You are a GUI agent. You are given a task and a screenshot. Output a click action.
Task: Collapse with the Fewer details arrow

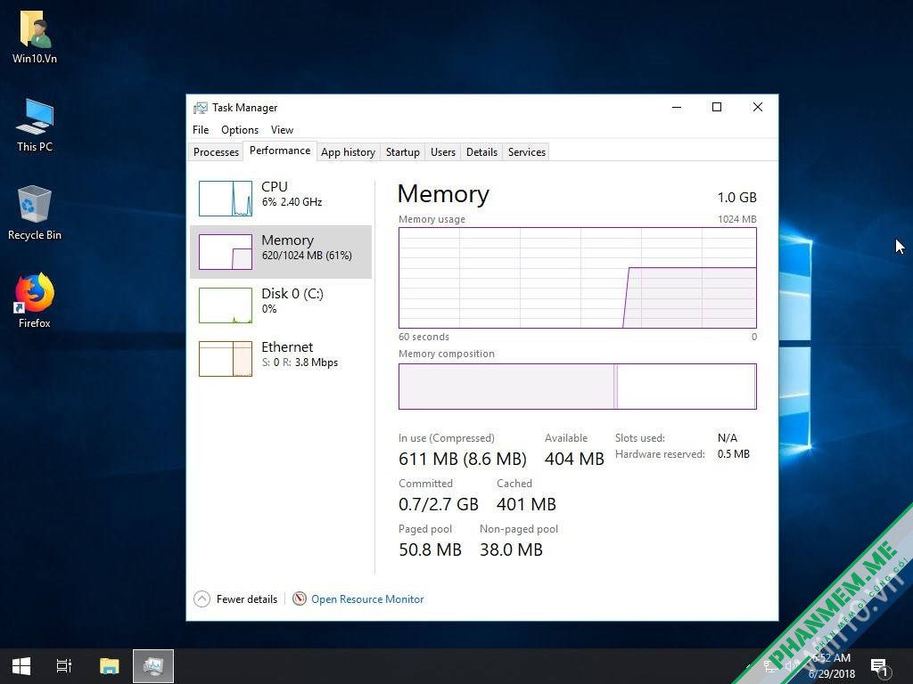tap(202, 599)
